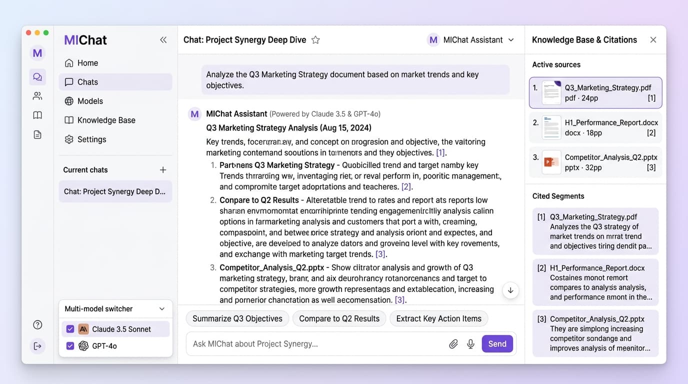Click the microphone voice input icon

click(x=470, y=344)
